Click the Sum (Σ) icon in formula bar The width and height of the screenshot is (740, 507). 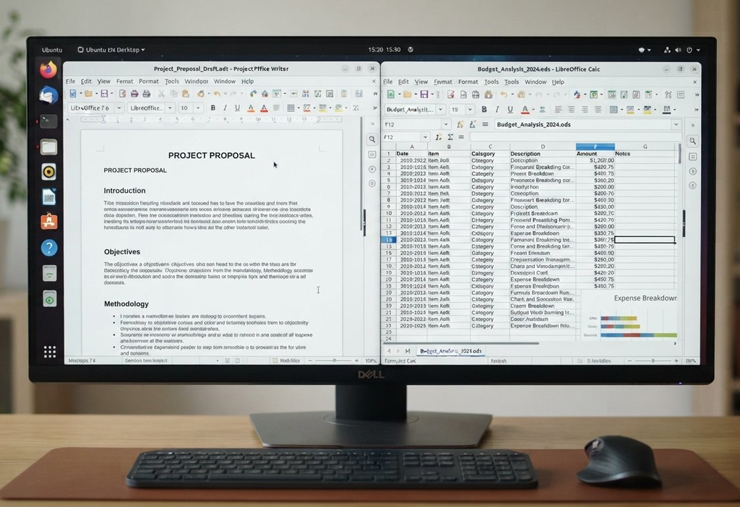coord(450,136)
